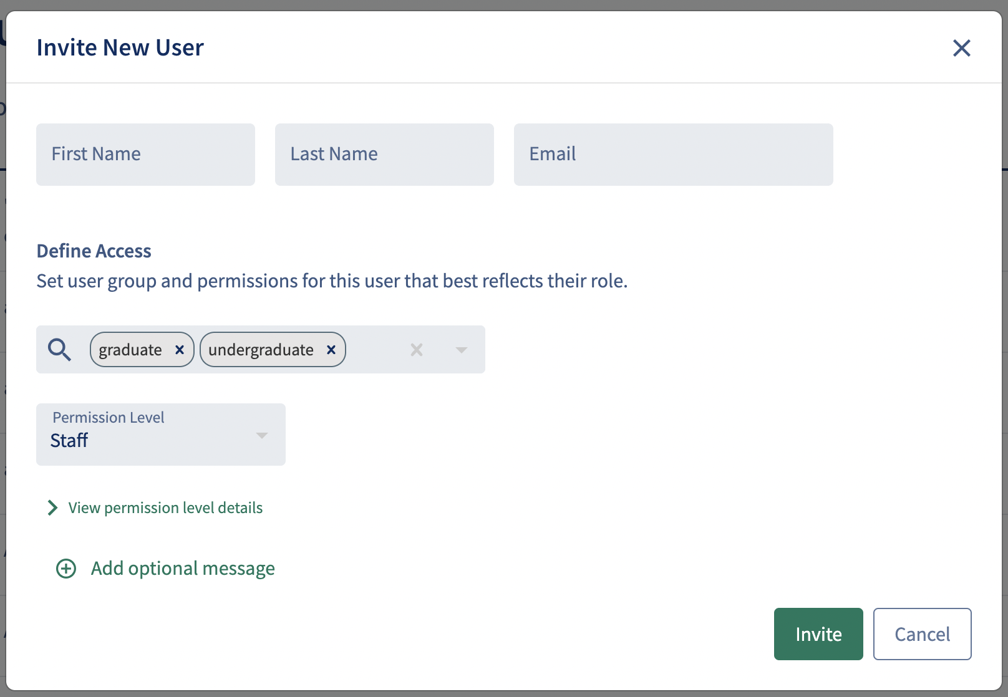Click the First Name input field
Image resolution: width=1008 pixels, height=697 pixels.
145,155
